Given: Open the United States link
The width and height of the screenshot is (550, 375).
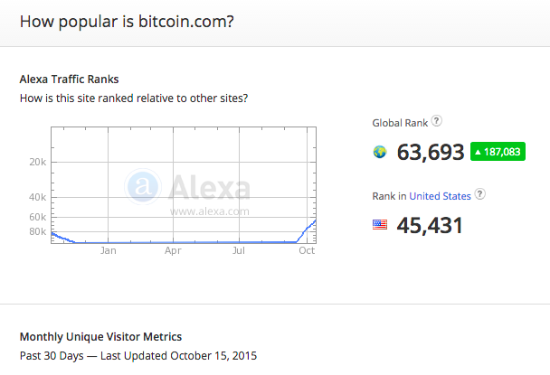Looking at the screenshot, I should coord(440,196).
